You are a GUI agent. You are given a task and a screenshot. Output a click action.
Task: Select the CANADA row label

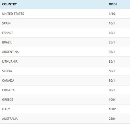[x=8, y=81]
